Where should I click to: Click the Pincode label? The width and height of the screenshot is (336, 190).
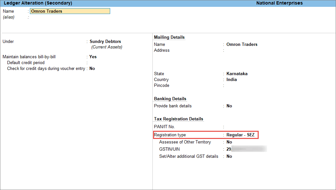click(162, 86)
